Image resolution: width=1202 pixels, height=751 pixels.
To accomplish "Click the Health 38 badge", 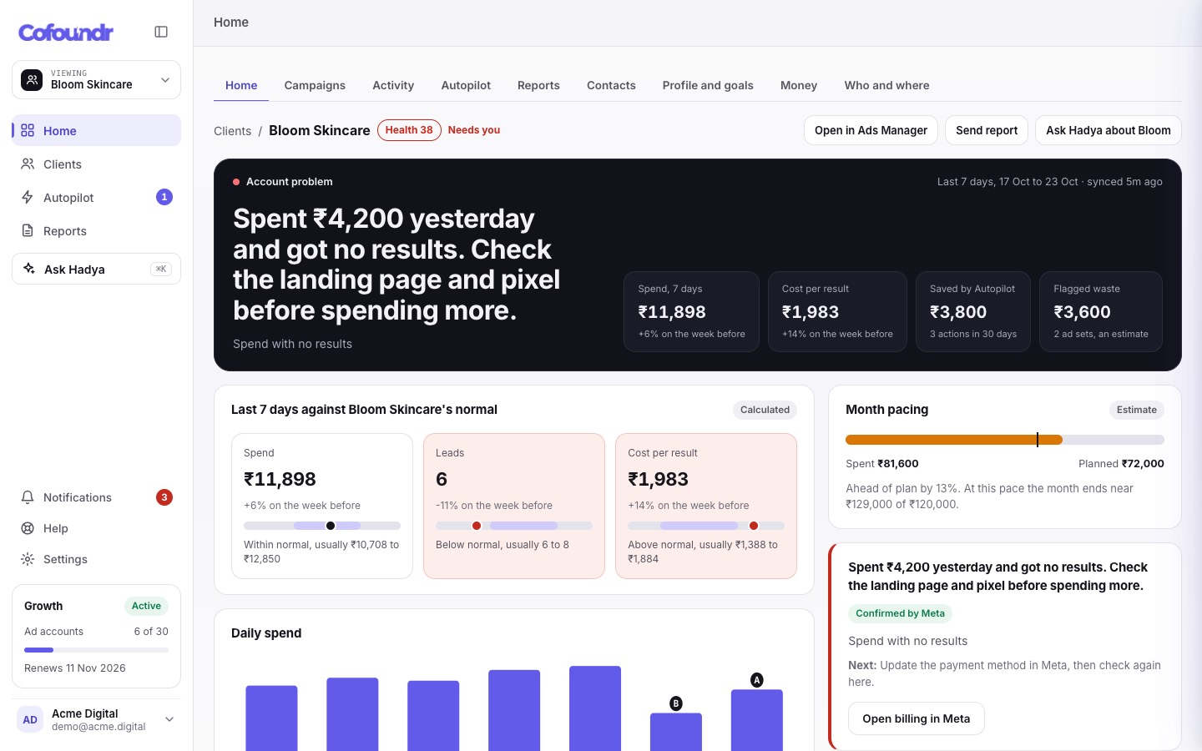I will pyautogui.click(x=409, y=130).
